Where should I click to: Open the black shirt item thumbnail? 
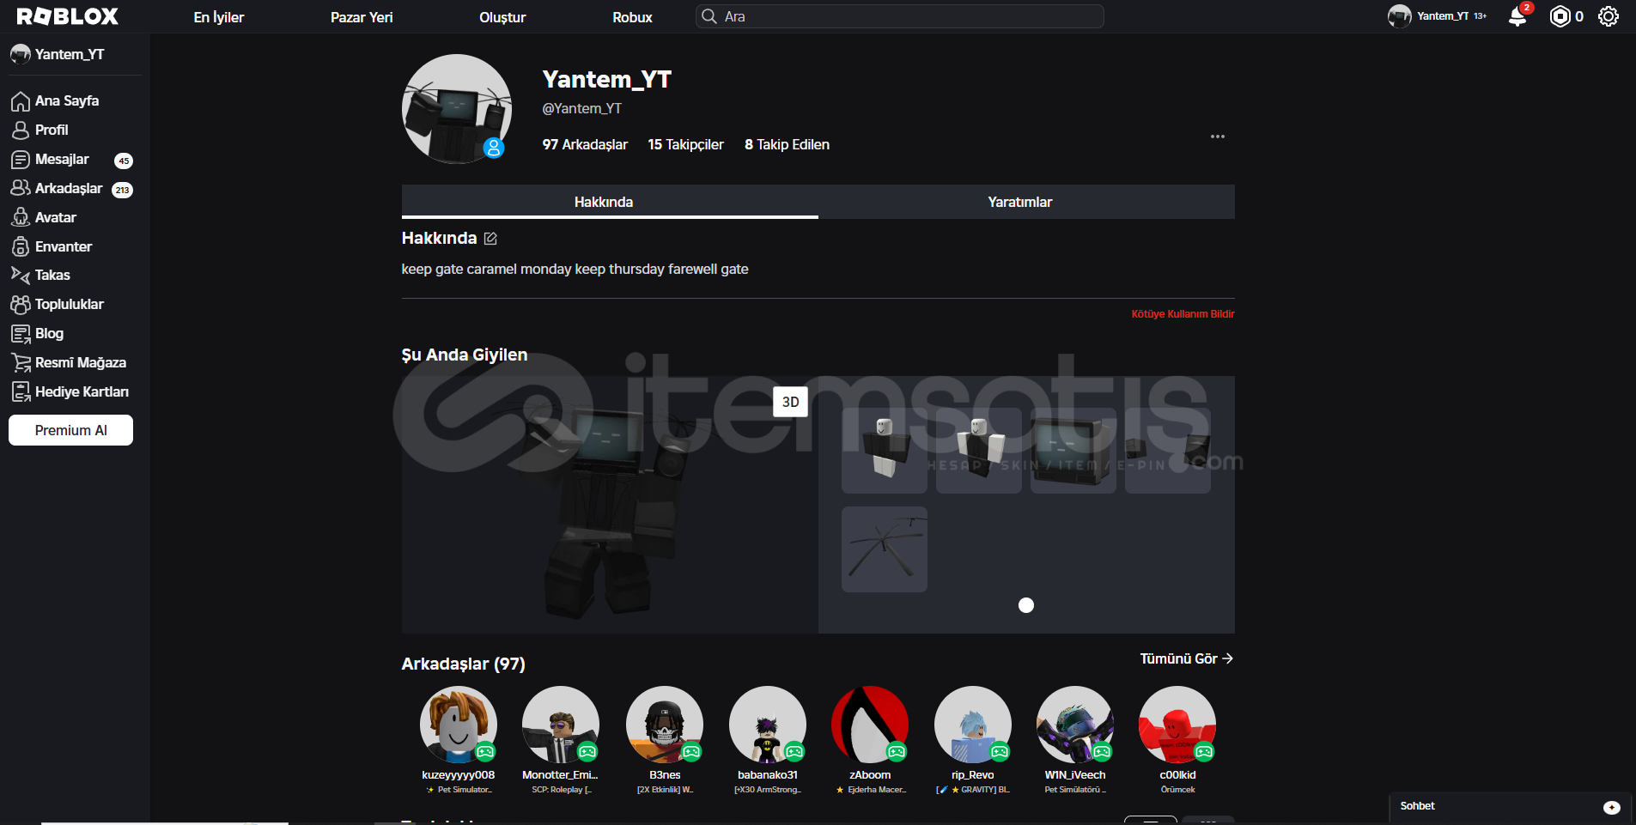click(885, 451)
